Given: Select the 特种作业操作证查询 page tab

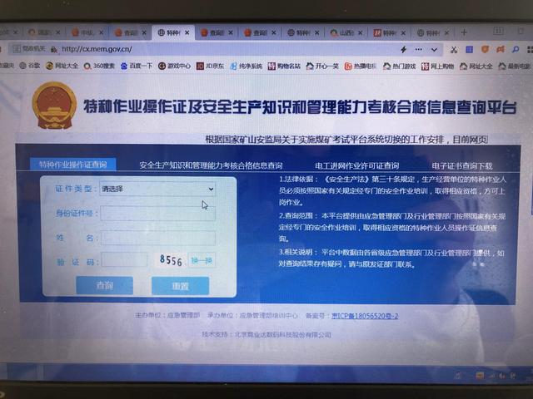Looking at the screenshot, I should [73, 165].
